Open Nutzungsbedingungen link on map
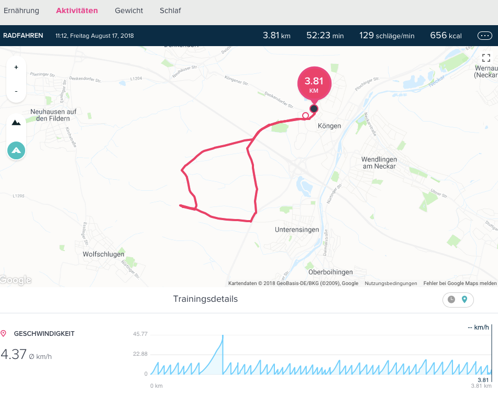 391,283
